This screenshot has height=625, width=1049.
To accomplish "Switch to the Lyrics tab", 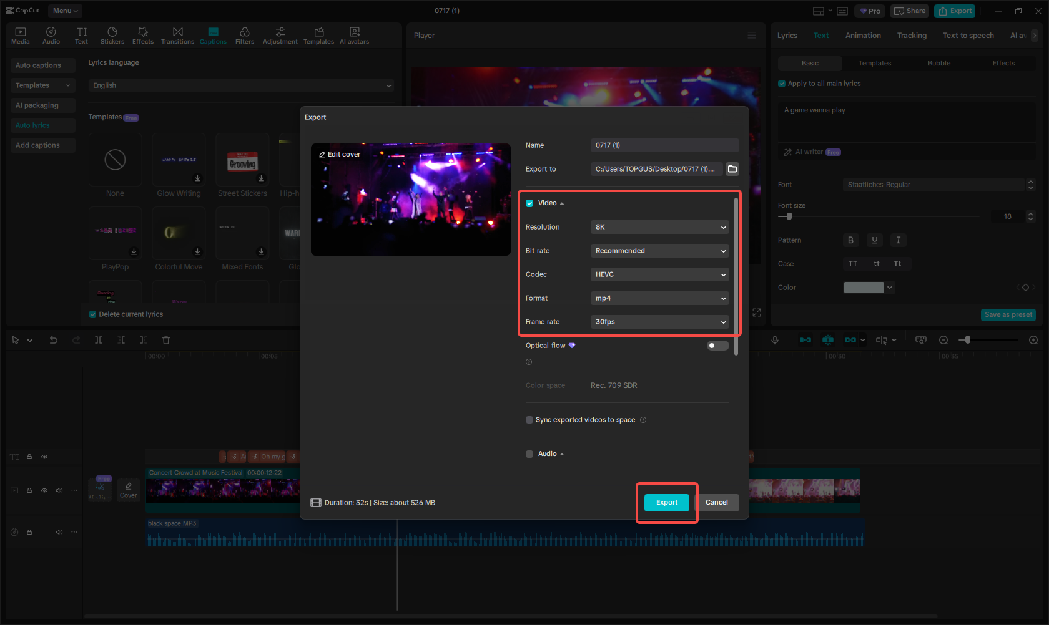I will coord(787,36).
